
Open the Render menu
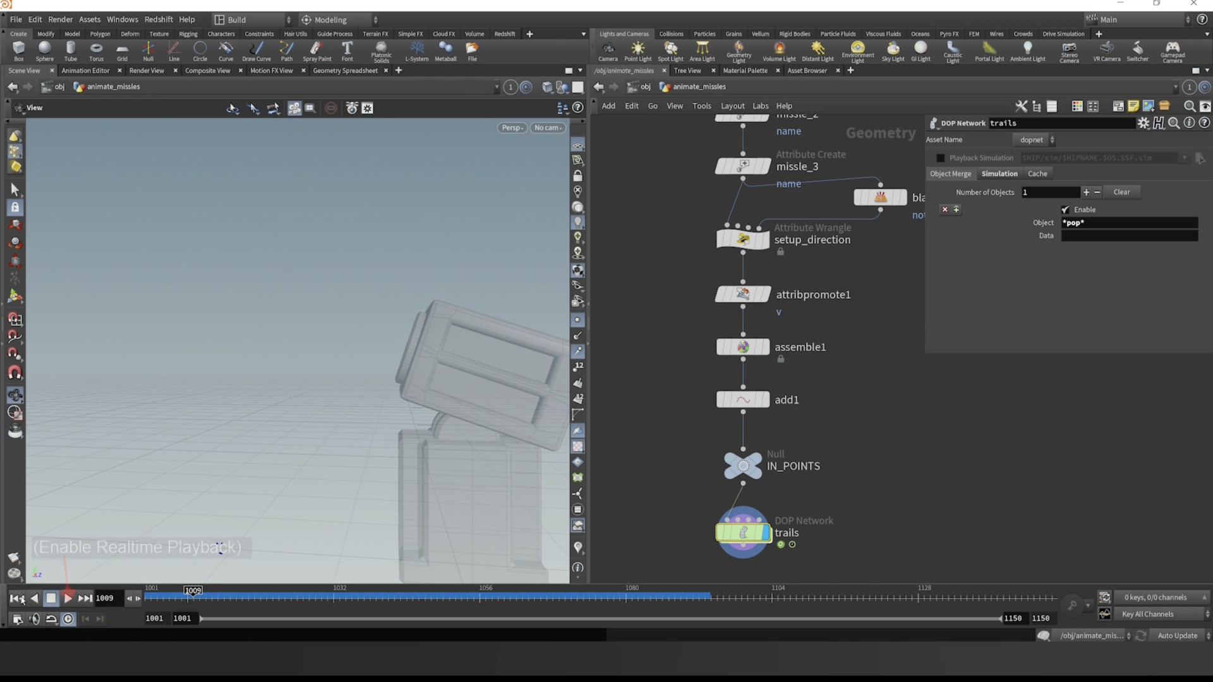pyautogui.click(x=61, y=20)
